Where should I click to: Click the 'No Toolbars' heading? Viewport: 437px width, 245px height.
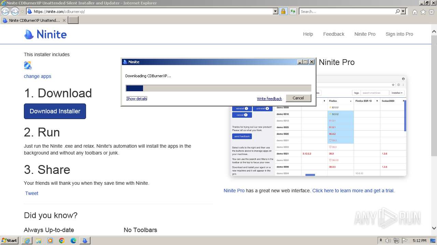tap(140, 230)
